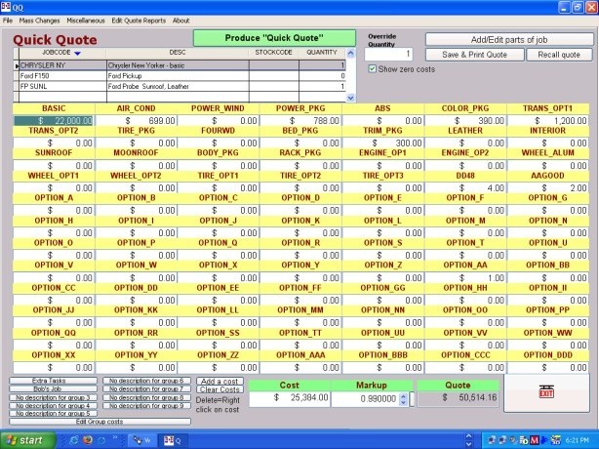
Task: Click the Override Quantity input field
Action: (389, 55)
